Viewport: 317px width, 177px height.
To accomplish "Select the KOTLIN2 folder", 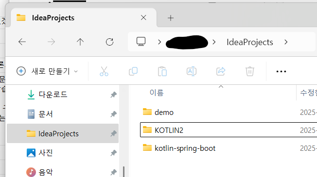I will click(x=229, y=129).
